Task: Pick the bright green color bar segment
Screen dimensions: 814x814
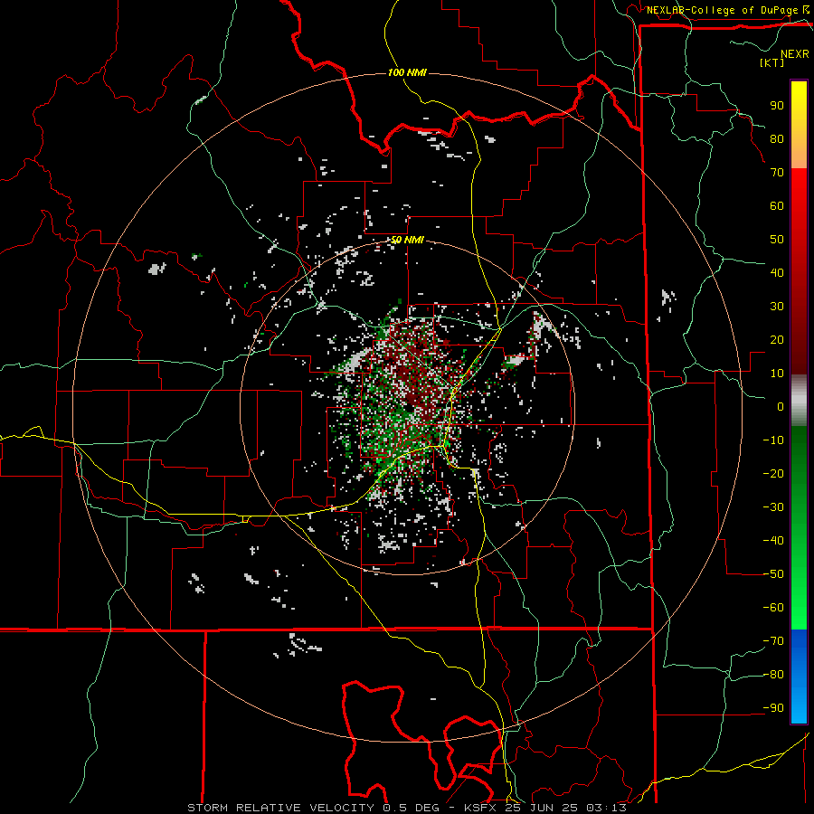Action: [x=799, y=597]
